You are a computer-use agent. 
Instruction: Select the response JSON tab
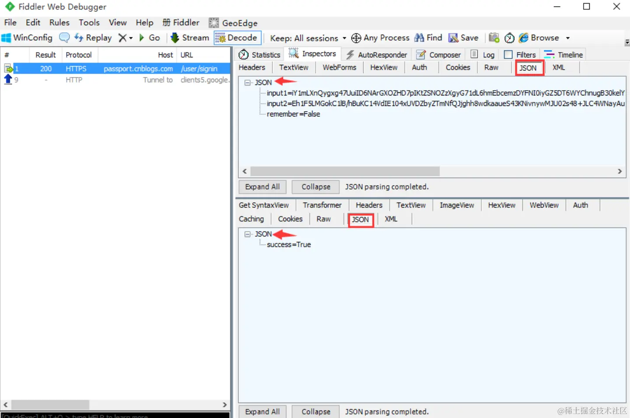361,220
